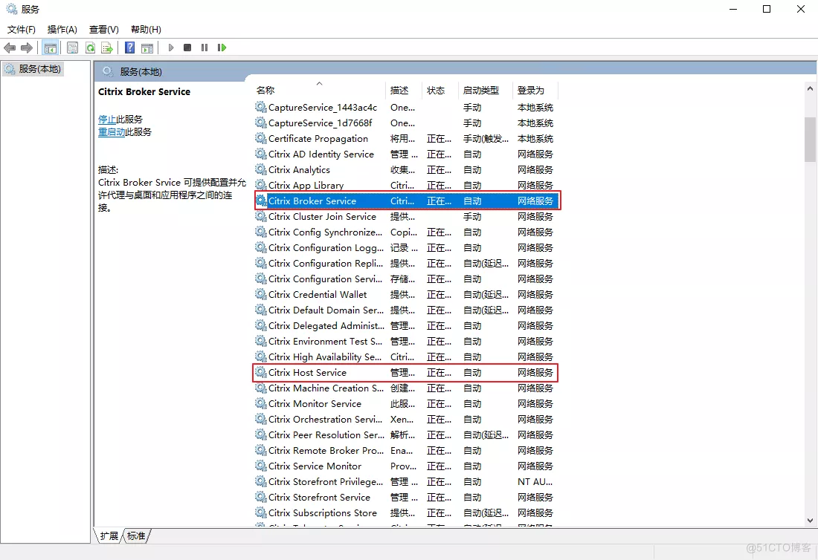
Task: Click gear icon of Citrix Storefront Service row
Action: point(261,497)
